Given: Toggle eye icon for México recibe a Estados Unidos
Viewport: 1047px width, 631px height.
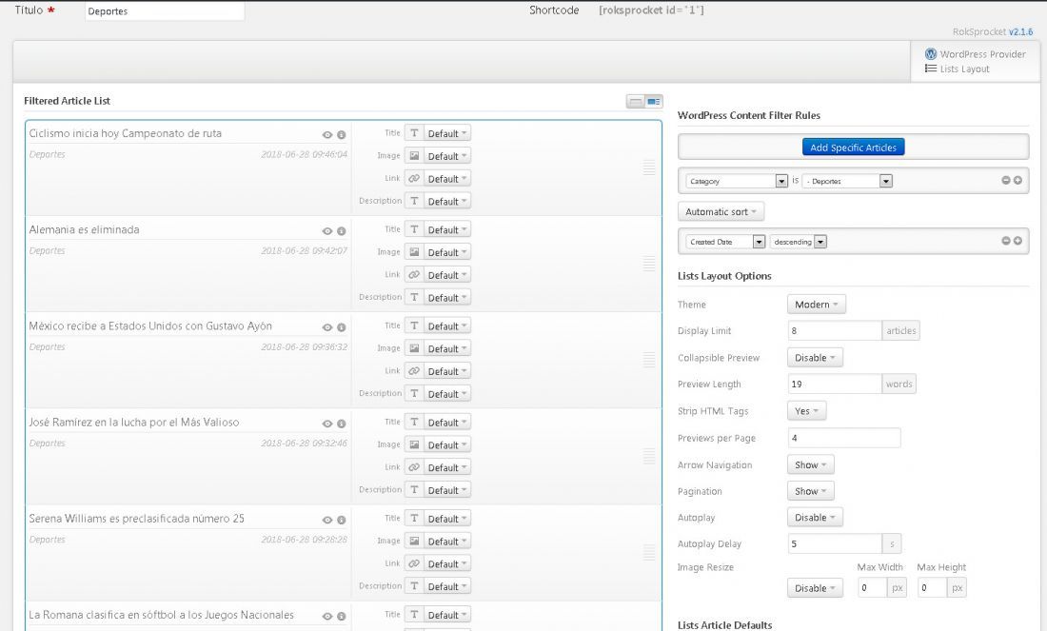Looking at the screenshot, I should tap(327, 327).
